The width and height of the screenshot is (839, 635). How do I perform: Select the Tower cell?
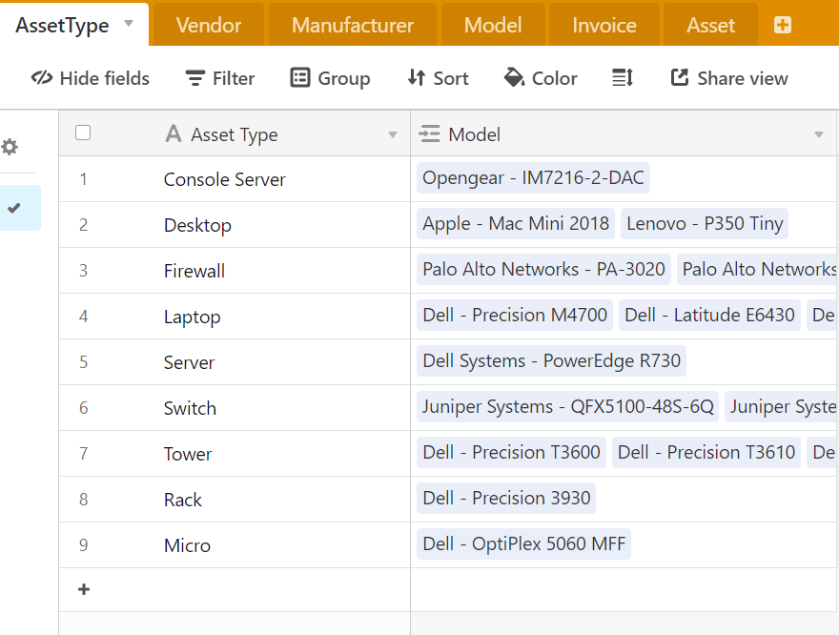click(235, 454)
